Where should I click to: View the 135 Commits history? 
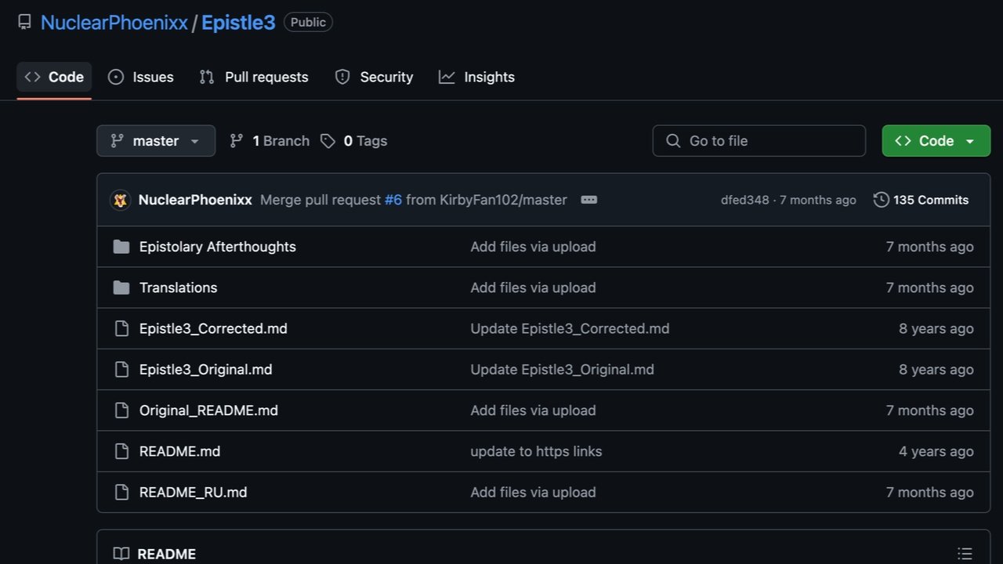[x=922, y=200]
